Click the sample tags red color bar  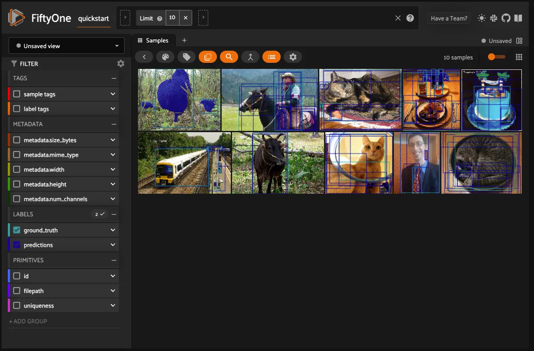point(9,94)
